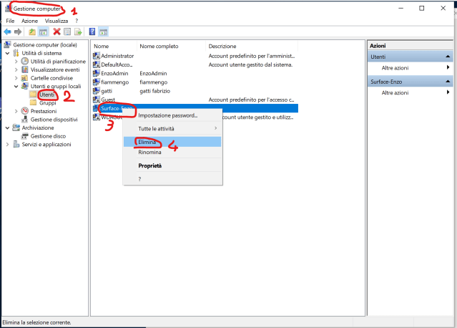Collapse the Utenti section in Azioni pane
This screenshot has height=328, width=457.
(448, 56)
